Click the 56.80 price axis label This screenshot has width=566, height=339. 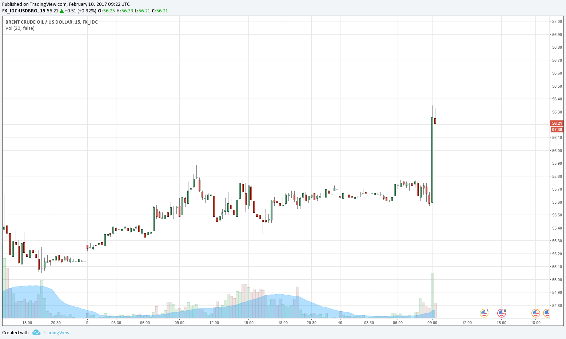[x=557, y=47]
